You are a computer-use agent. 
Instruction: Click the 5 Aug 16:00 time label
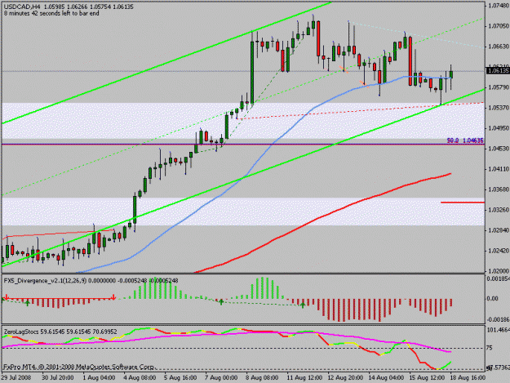coord(181,378)
